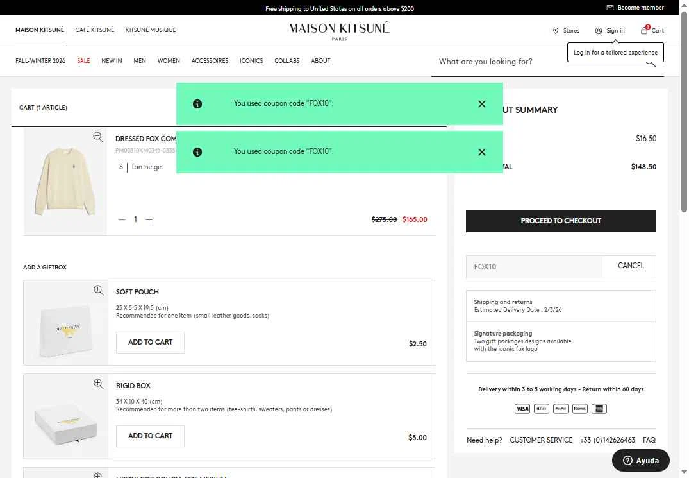This screenshot has height=478, width=689.
Task: Click the $148.50 total amount
Action: [643, 167]
